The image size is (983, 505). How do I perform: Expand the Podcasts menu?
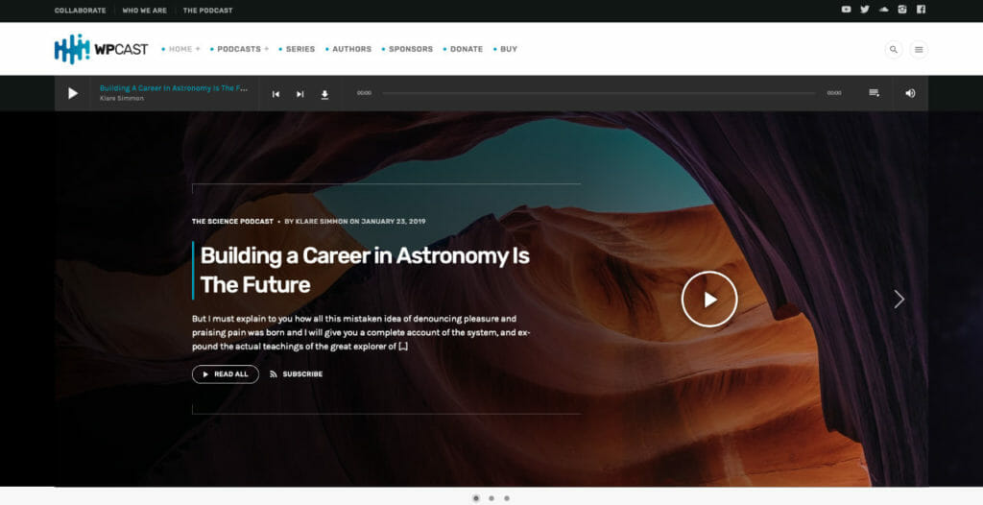point(239,49)
